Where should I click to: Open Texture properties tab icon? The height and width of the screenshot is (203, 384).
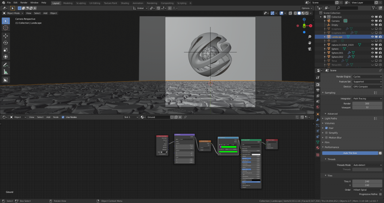318,155
